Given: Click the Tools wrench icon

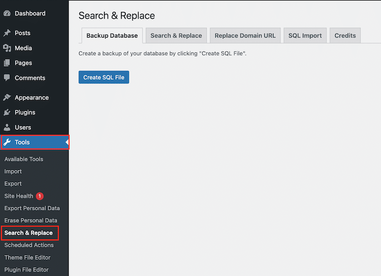Looking at the screenshot, I should click(7, 142).
